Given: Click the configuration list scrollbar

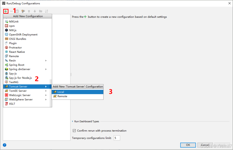Looking at the screenshot, I should point(51,93).
